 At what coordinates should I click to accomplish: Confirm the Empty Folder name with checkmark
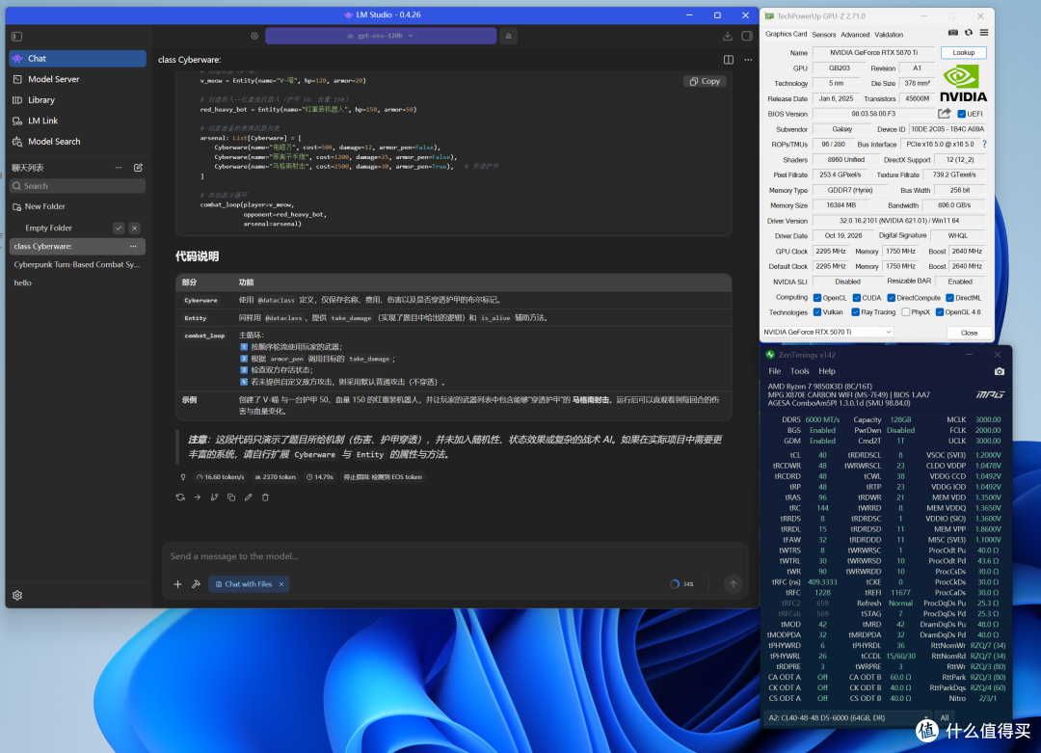[119, 228]
